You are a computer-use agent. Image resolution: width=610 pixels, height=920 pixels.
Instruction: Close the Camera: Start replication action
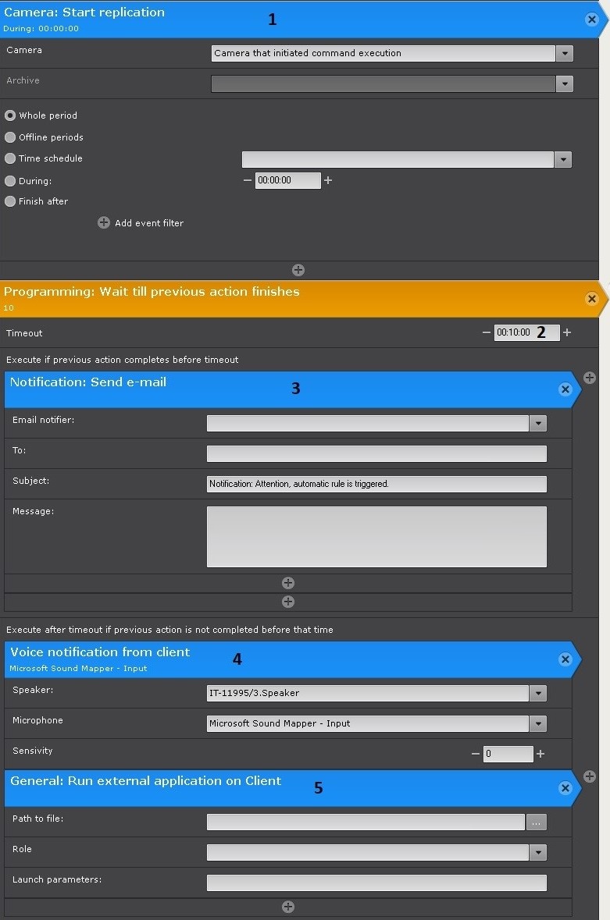(x=591, y=20)
